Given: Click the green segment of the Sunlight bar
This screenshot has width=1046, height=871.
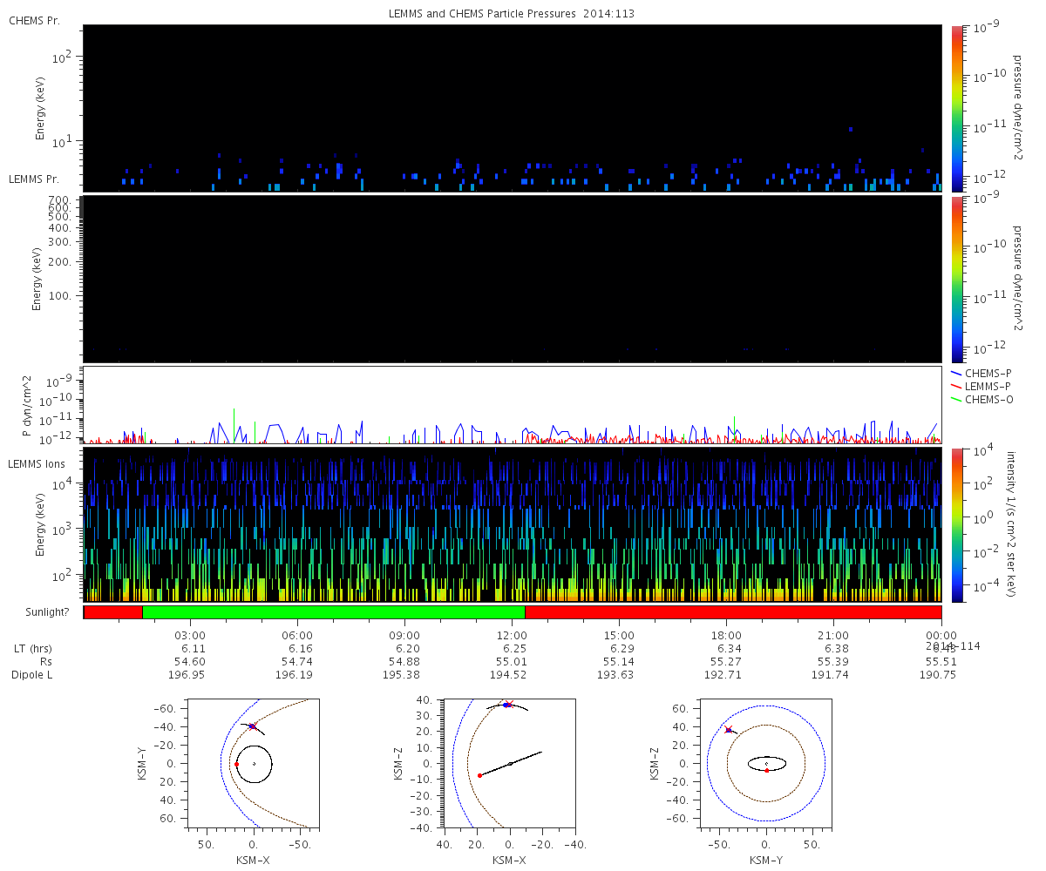Looking at the screenshot, I should (x=333, y=612).
